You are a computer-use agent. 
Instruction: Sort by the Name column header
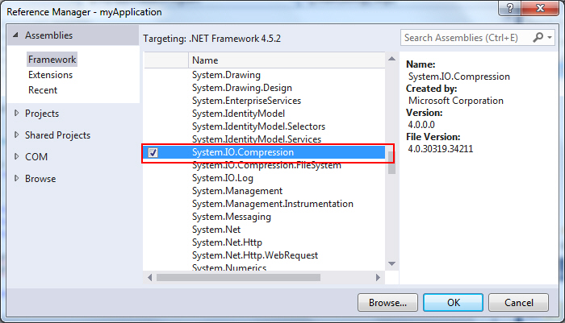(287, 60)
